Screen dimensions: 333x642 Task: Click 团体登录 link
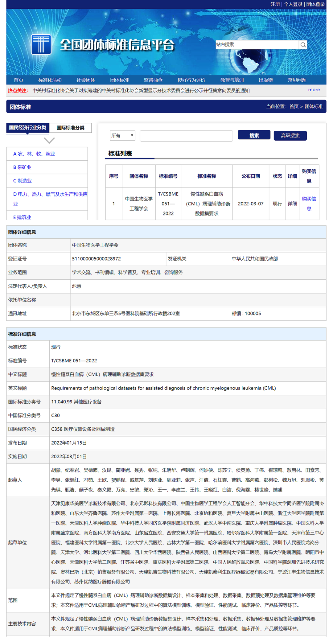pyautogui.click(x=315, y=4)
